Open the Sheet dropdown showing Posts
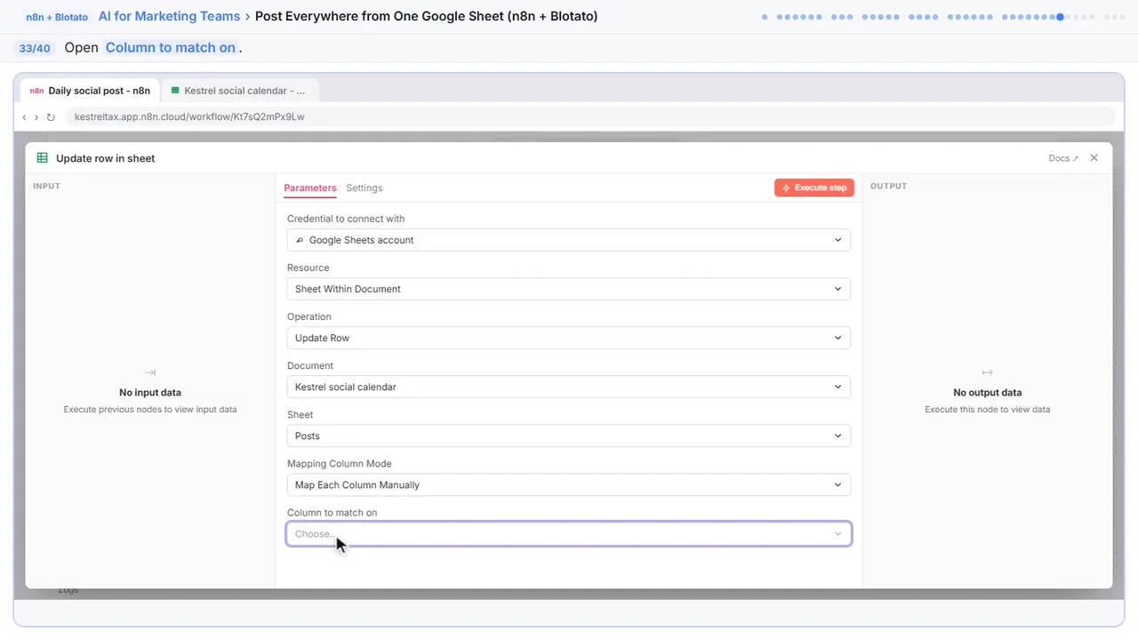The height and width of the screenshot is (640, 1138). pos(569,436)
